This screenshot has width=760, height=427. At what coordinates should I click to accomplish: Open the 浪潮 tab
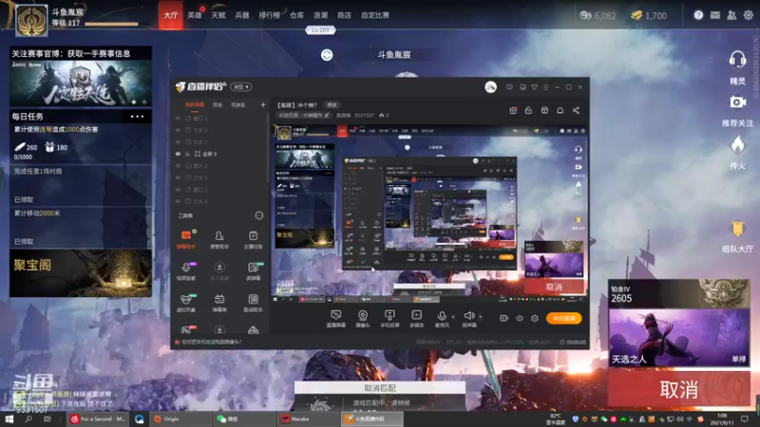point(320,15)
